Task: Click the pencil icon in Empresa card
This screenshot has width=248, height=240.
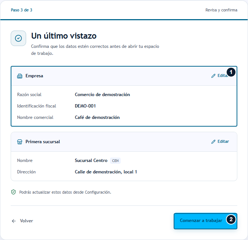Action: tap(213, 76)
